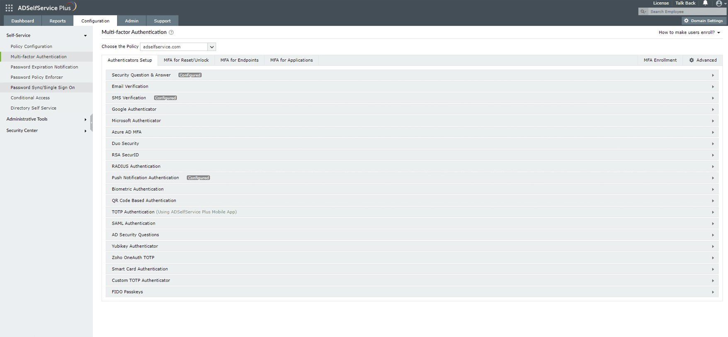
Task: Open How to make users enroll dropdown
Action: click(x=689, y=32)
